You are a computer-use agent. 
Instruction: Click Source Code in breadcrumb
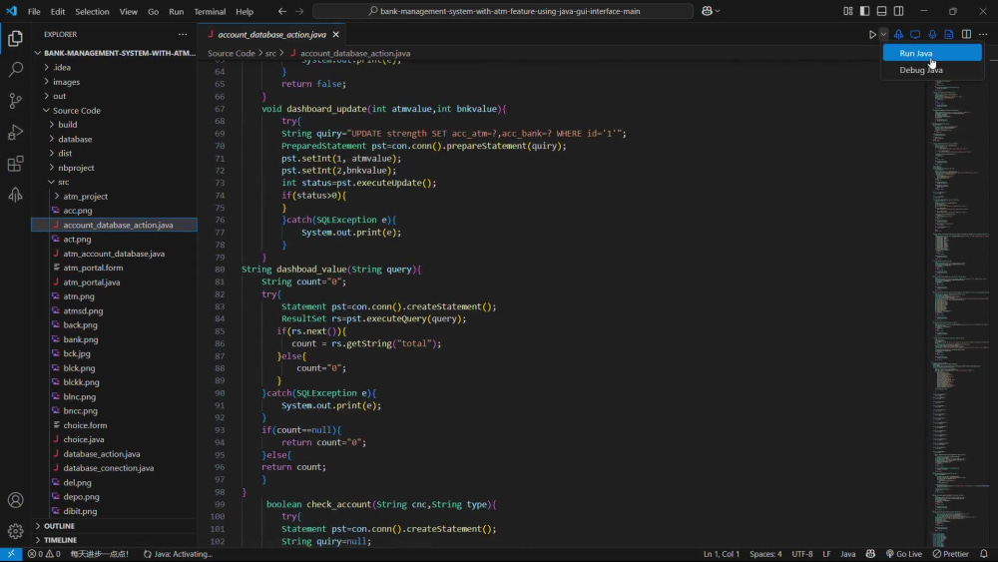click(232, 54)
